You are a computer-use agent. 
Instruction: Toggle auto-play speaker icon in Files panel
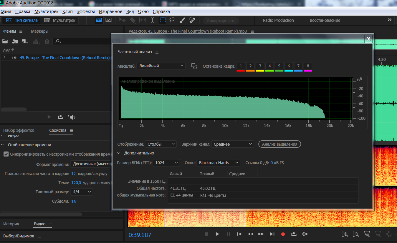click(x=72, y=117)
